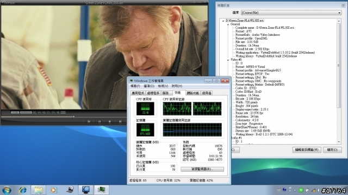Screen dimensions: 348x195
Task: Click the Task Manager title bar icon
Action: point(132,81)
